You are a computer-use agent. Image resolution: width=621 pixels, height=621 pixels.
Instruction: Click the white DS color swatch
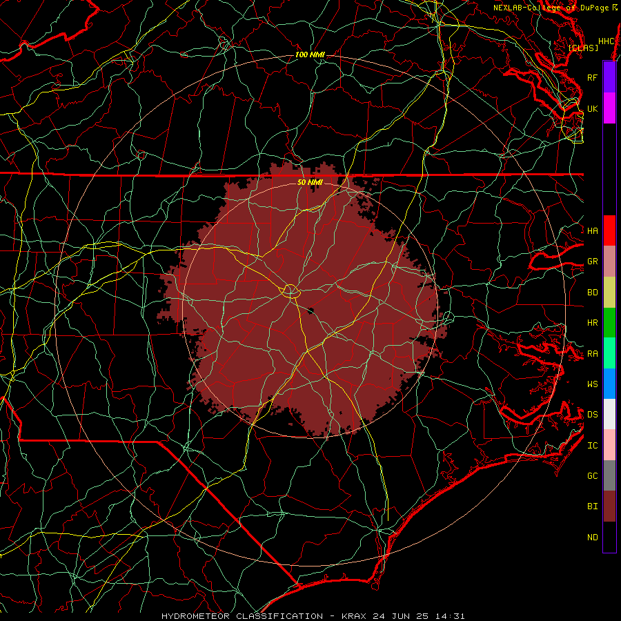pyautogui.click(x=609, y=414)
